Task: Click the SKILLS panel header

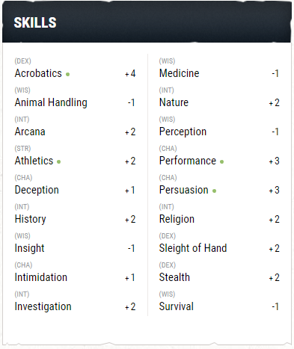Action: point(147,22)
